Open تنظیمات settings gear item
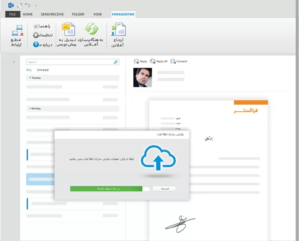This screenshot has height=241, width=299. tap(42, 35)
